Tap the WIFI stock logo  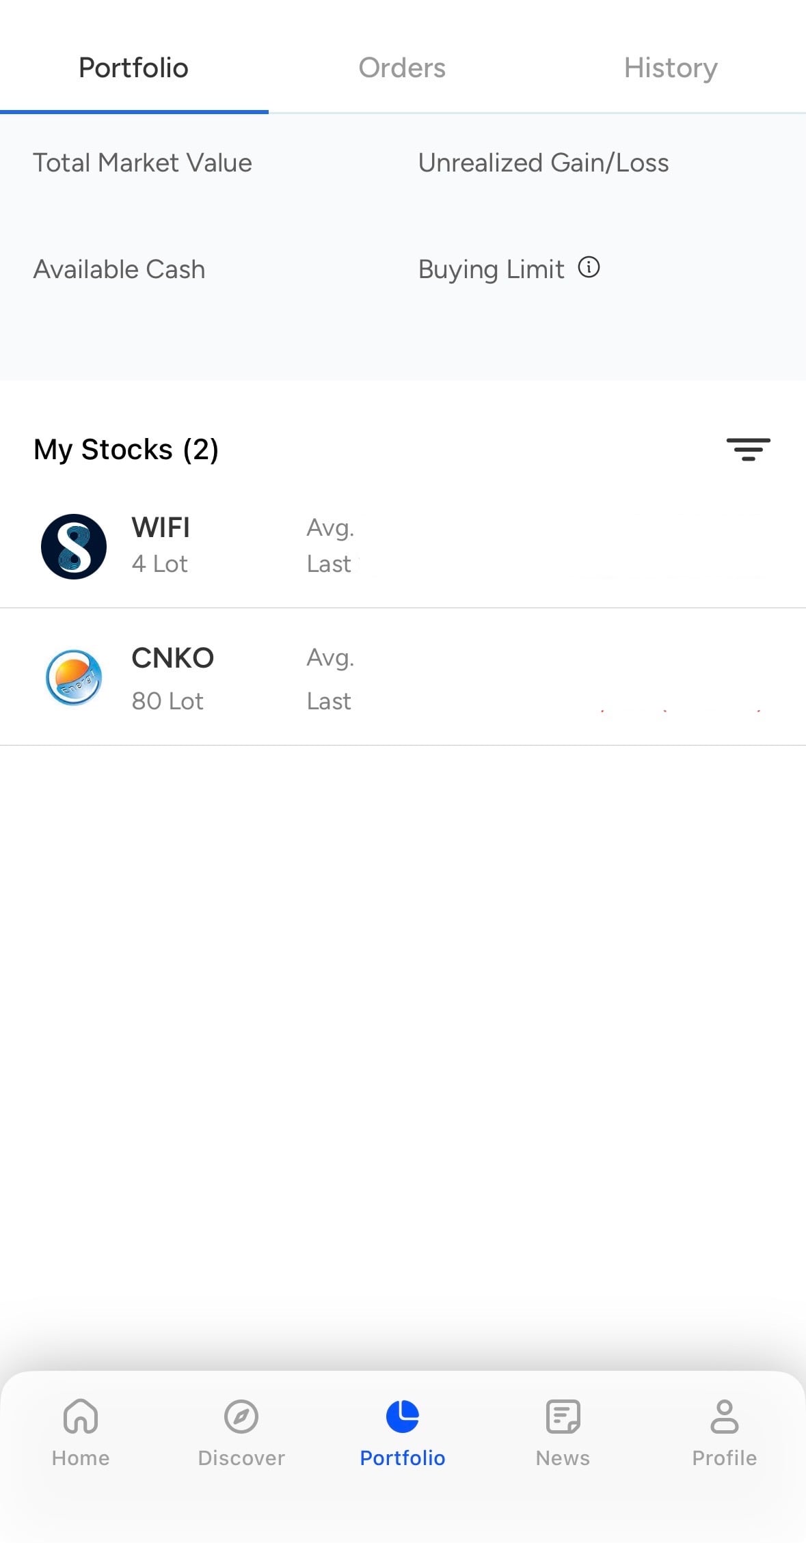coord(74,547)
